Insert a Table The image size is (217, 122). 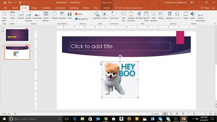tap(13, 17)
